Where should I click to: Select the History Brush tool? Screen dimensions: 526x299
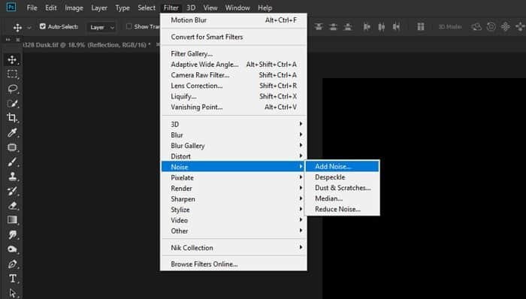click(12, 191)
